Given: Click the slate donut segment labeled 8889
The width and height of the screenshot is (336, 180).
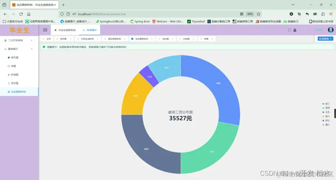Looking at the screenshot, I should (146, 149).
